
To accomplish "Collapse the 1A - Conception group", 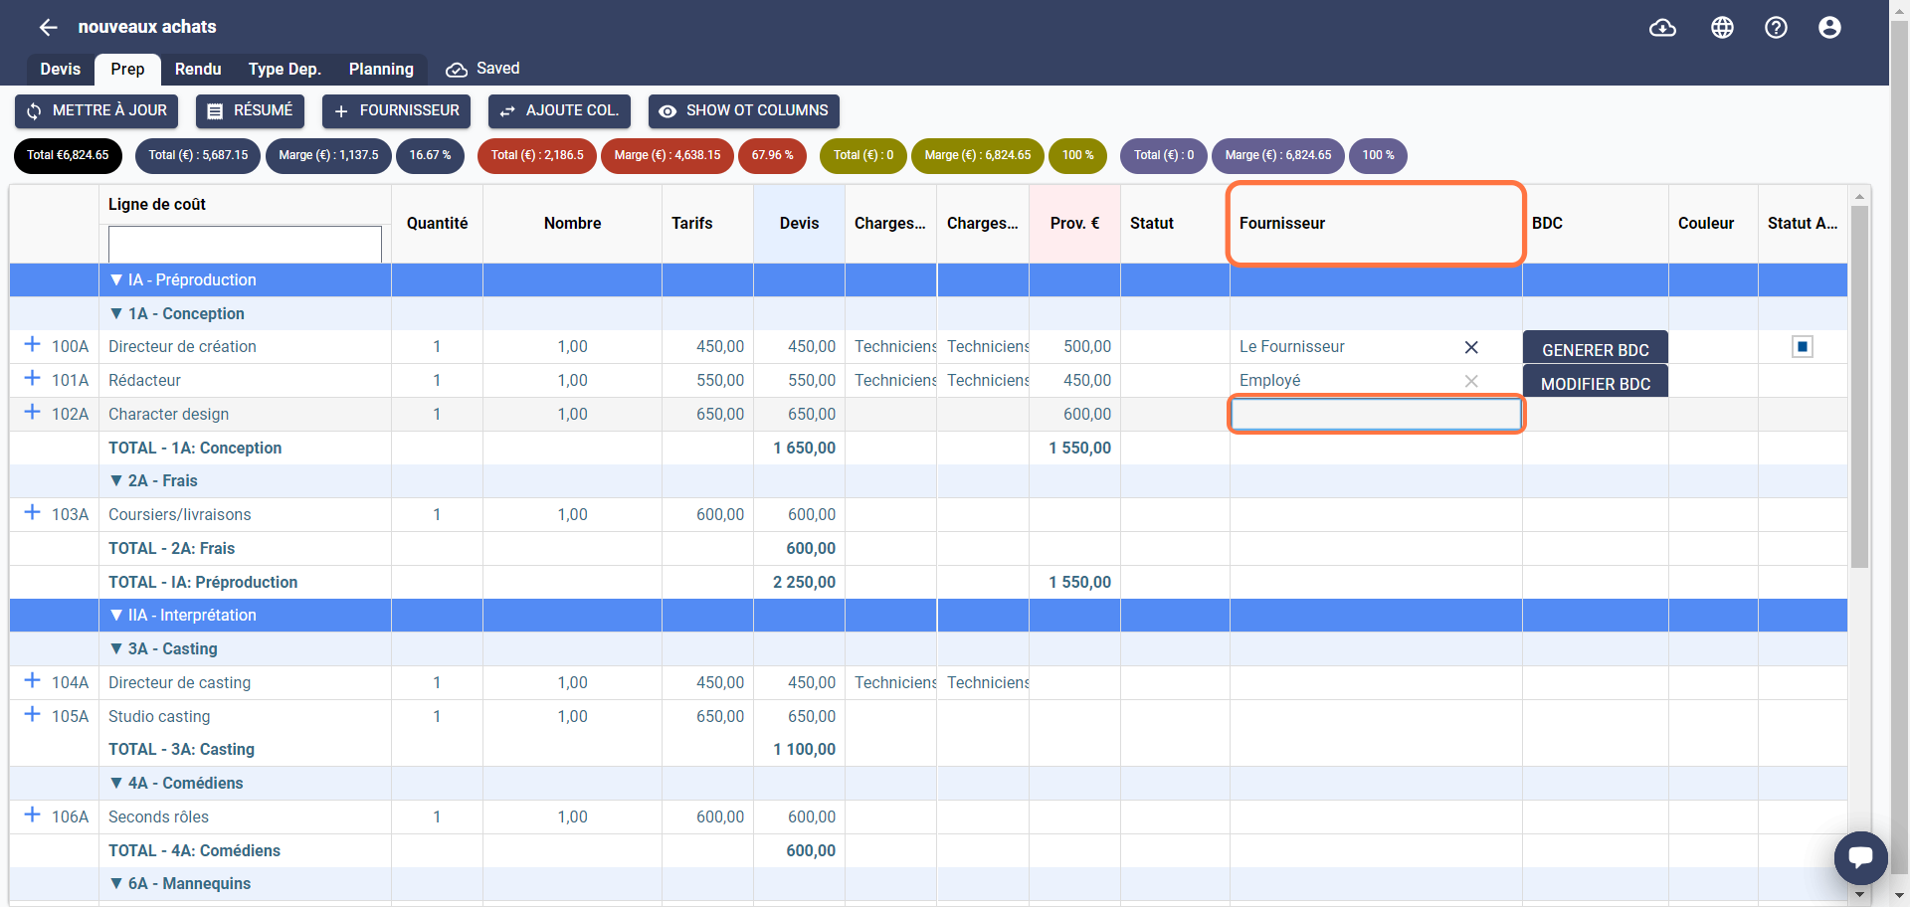I will [x=116, y=314].
